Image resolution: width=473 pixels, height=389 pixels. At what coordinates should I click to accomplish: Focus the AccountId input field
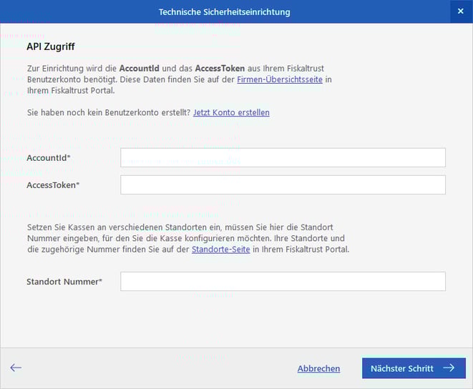coord(283,157)
